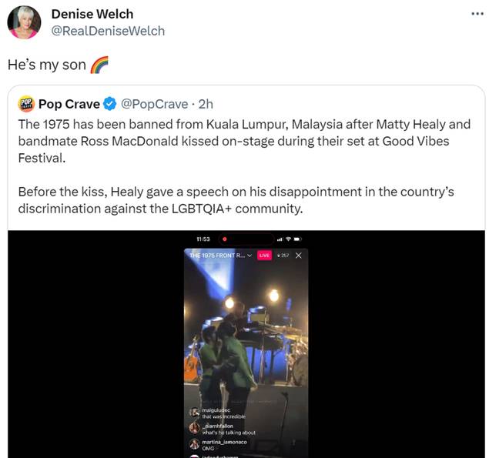Click the 2h timestamp on the quoted tweet
The image size is (499, 458).
point(206,104)
